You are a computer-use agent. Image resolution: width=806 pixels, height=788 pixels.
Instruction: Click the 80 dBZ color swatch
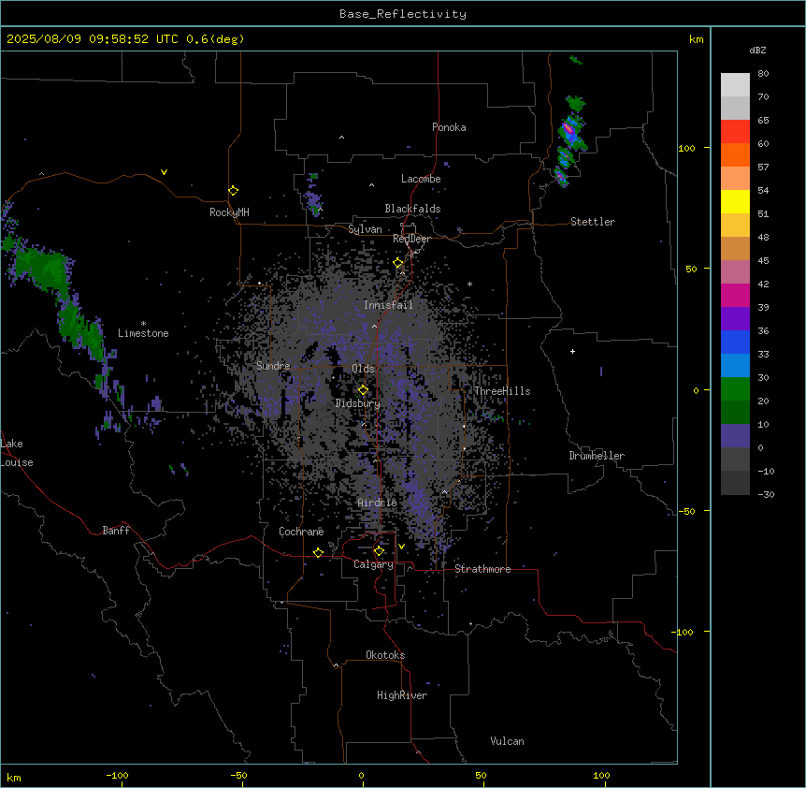735,85
